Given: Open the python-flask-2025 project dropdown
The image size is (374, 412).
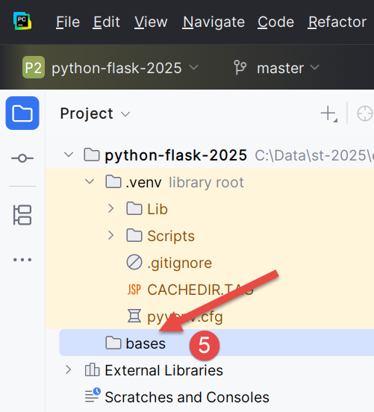Looking at the screenshot, I should [125, 68].
